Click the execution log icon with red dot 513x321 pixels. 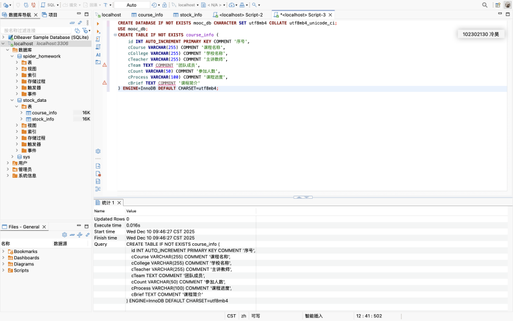coord(98,173)
